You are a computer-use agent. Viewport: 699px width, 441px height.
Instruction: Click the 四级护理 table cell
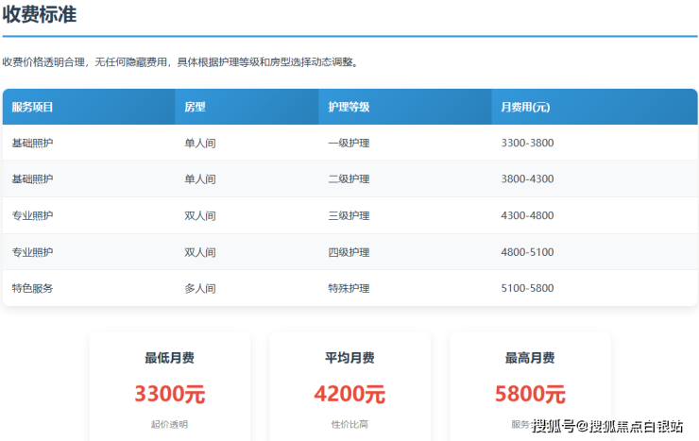[349, 252]
